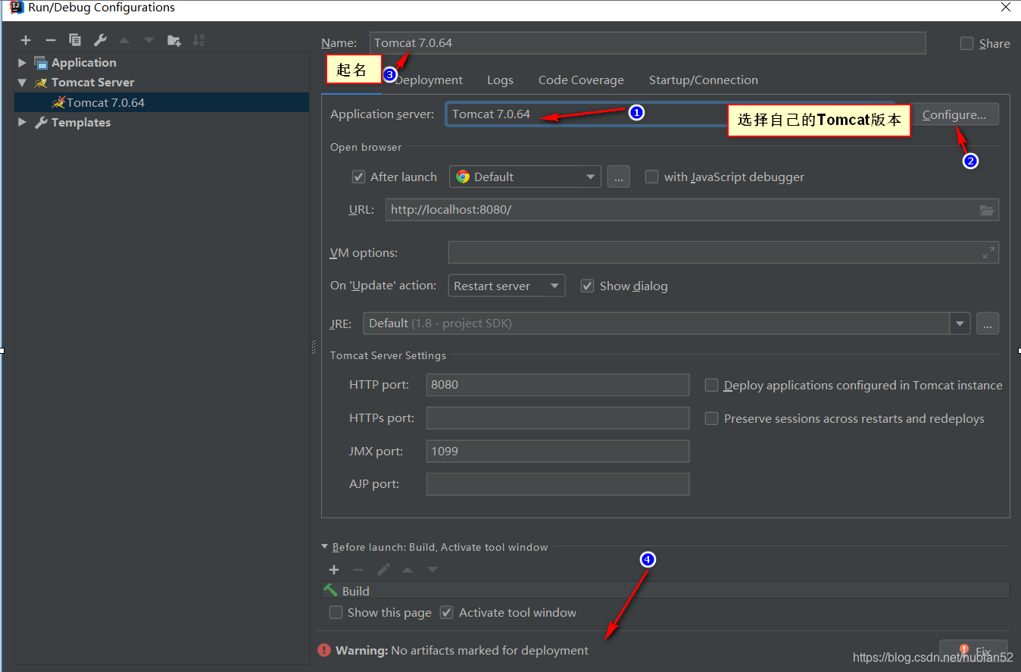Open the Default browser dropdown
The image size is (1021, 672).
[x=526, y=177]
